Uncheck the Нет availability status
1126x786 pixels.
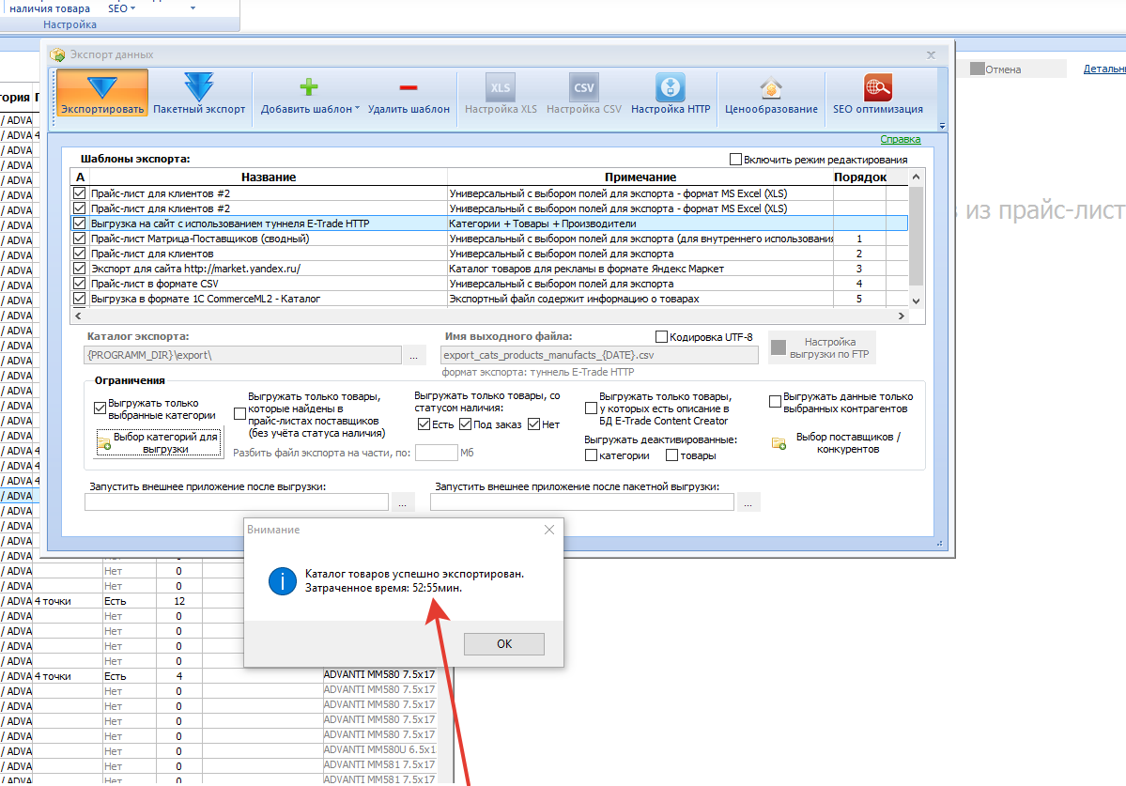pyautogui.click(x=533, y=424)
